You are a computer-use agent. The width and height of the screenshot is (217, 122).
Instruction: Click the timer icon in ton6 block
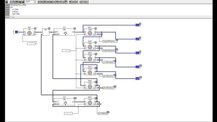coord(90,87)
